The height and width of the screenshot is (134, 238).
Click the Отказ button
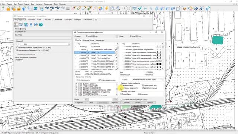coord(91,103)
